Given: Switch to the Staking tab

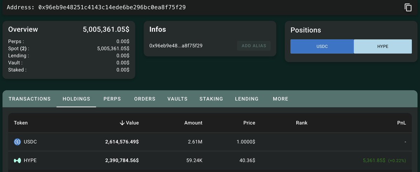Looking at the screenshot, I should coord(211,99).
